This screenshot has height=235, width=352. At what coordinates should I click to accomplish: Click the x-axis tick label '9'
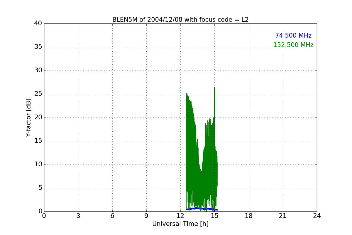[x=146, y=216]
